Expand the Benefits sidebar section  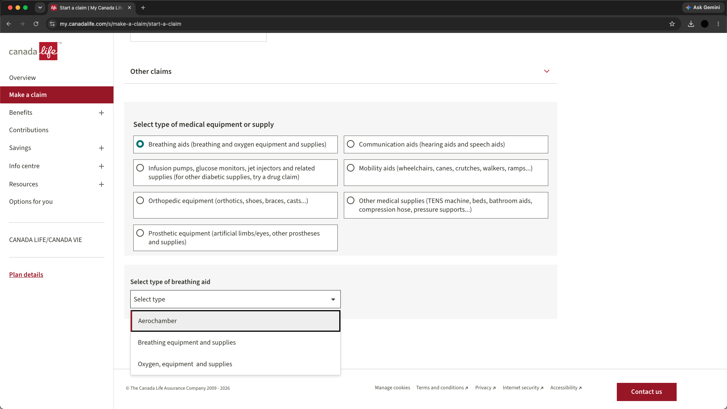coord(101,113)
